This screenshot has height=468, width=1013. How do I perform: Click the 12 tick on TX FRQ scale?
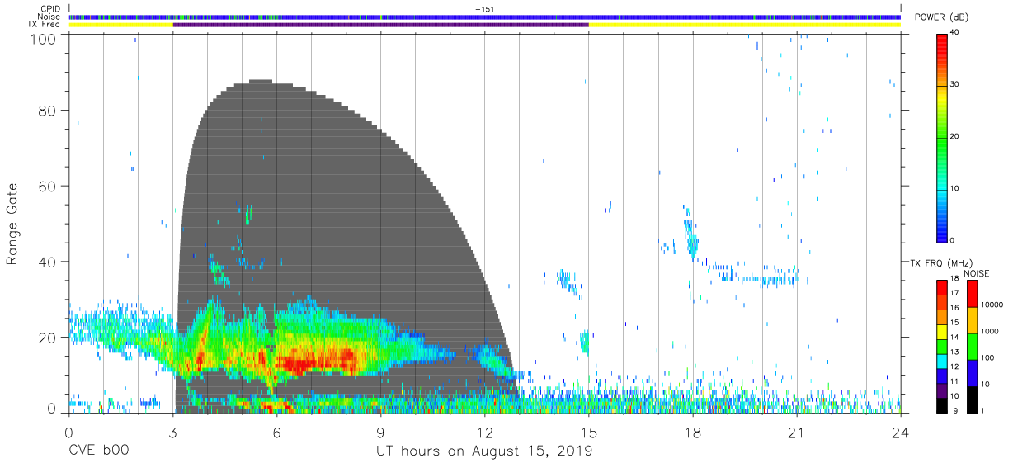click(x=957, y=366)
